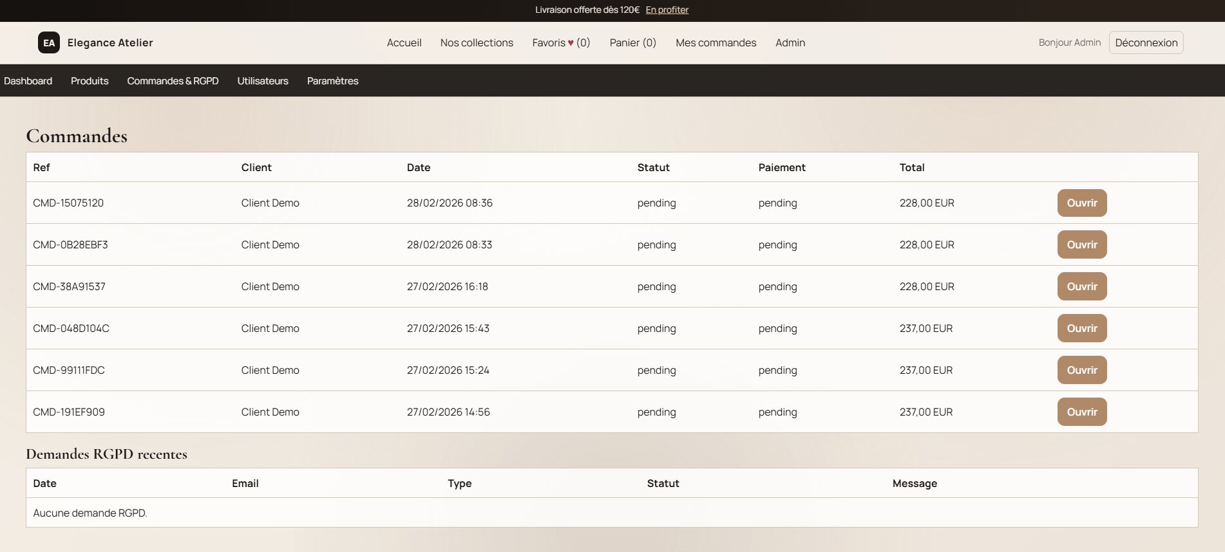
Task: Open the Paramètres admin tab
Action: click(332, 80)
